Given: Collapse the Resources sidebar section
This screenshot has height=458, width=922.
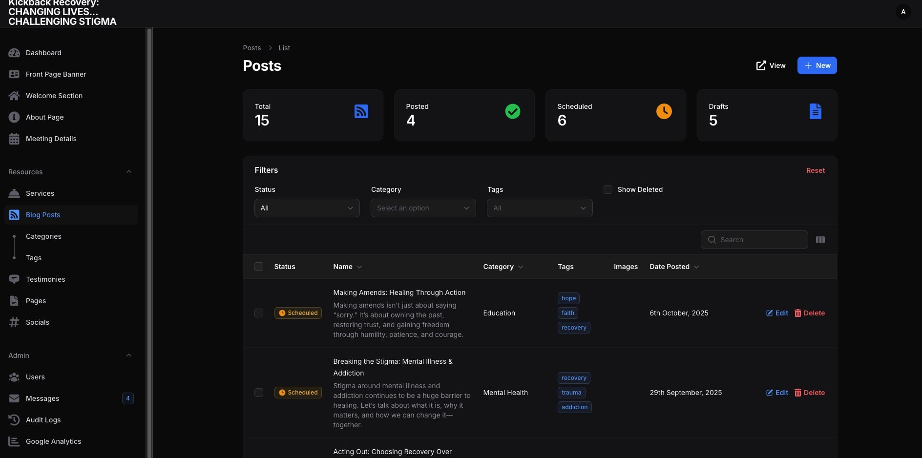Looking at the screenshot, I should [129, 172].
